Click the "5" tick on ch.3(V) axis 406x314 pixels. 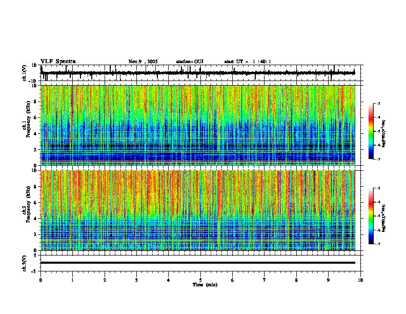pos(35,256)
